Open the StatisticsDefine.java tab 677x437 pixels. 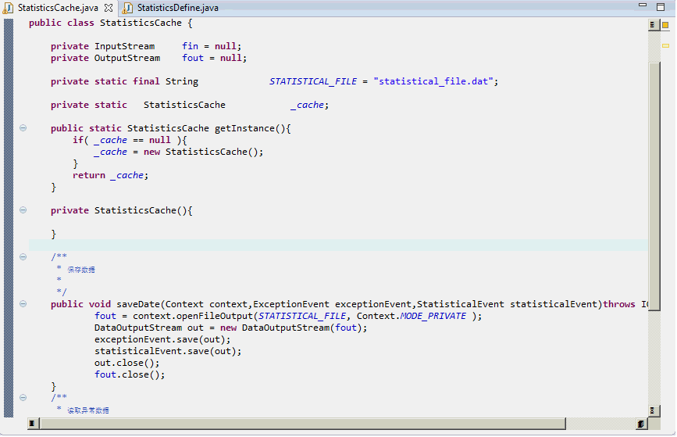click(x=177, y=8)
